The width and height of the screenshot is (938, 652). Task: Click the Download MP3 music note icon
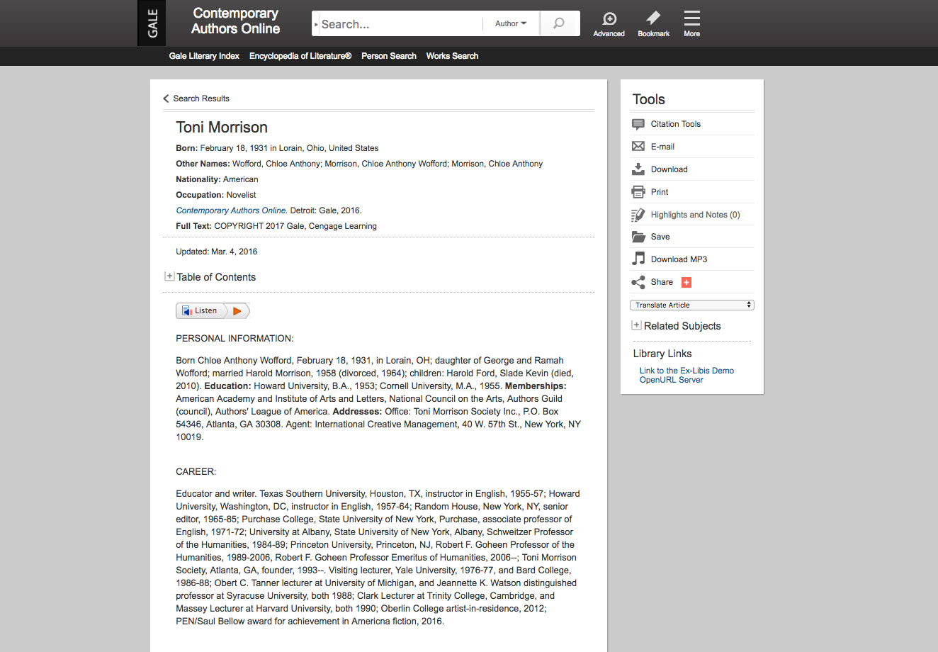[x=638, y=259]
